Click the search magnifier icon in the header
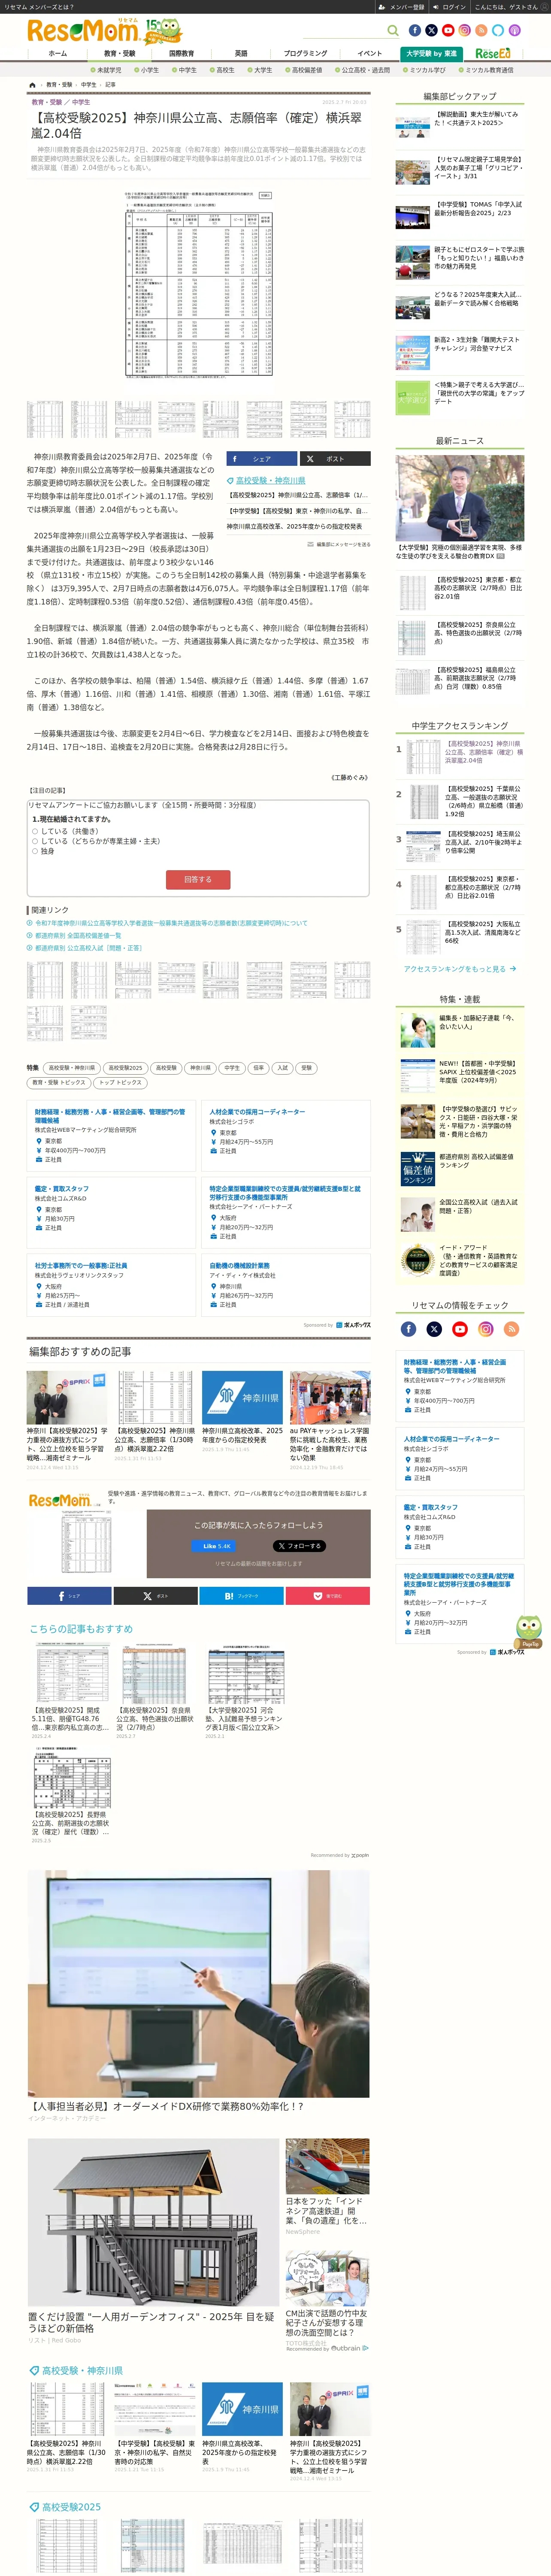The height and width of the screenshot is (2576, 551). click(393, 31)
